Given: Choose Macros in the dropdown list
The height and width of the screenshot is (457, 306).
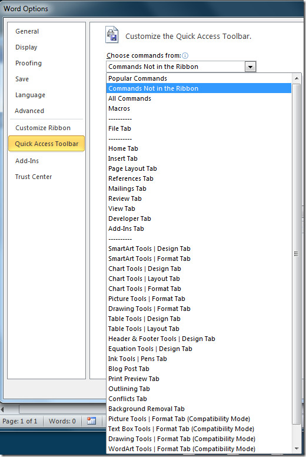Looking at the screenshot, I should 199,108.
